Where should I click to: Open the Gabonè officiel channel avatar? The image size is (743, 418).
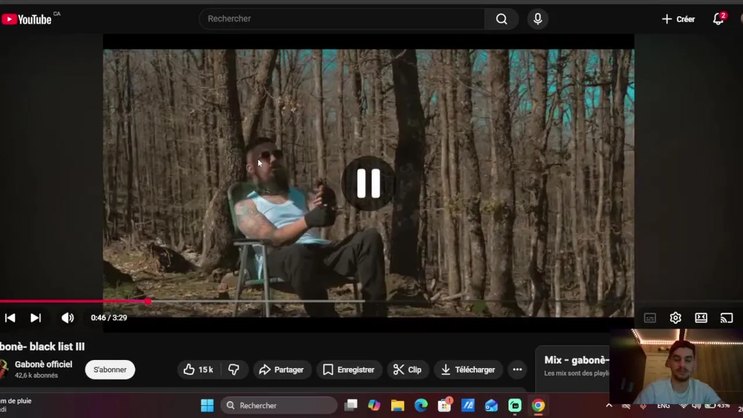(3, 369)
